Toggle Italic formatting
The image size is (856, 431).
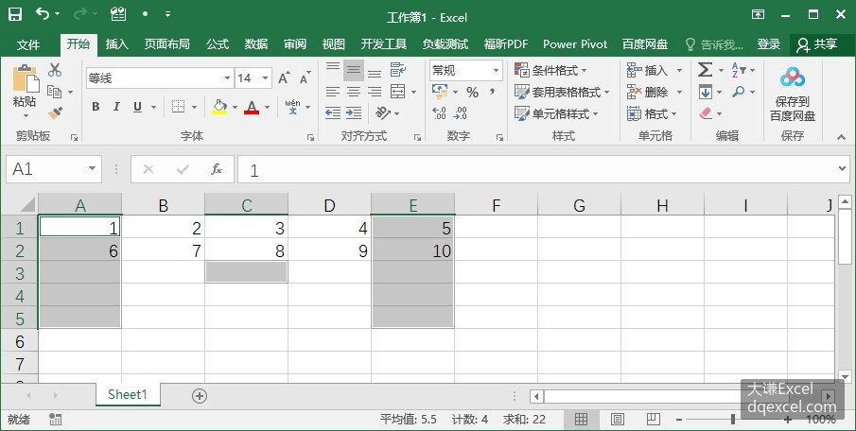coord(116,107)
